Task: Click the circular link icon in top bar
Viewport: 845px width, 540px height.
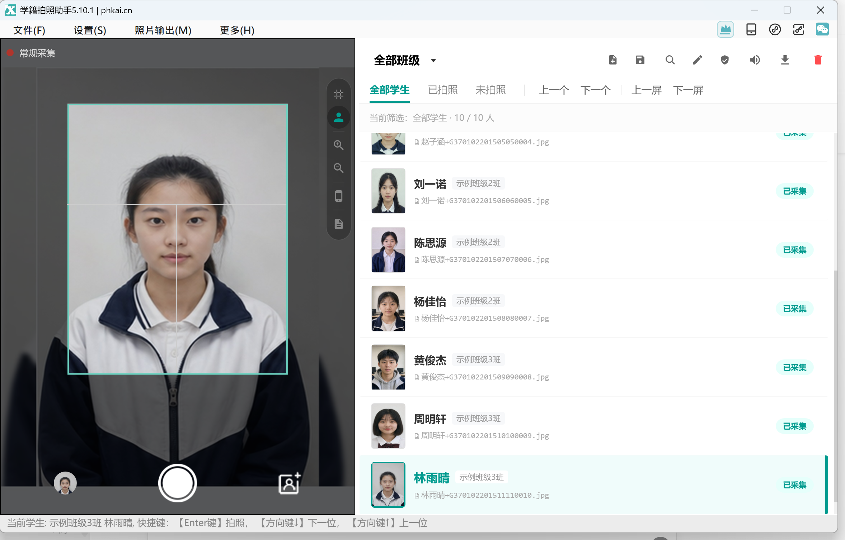Action: click(x=775, y=29)
